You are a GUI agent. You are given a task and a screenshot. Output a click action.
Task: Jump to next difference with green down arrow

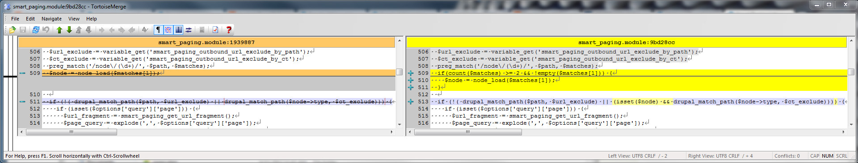coord(69,30)
